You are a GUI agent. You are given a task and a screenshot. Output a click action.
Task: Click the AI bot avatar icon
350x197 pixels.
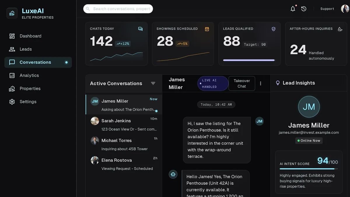point(173,174)
